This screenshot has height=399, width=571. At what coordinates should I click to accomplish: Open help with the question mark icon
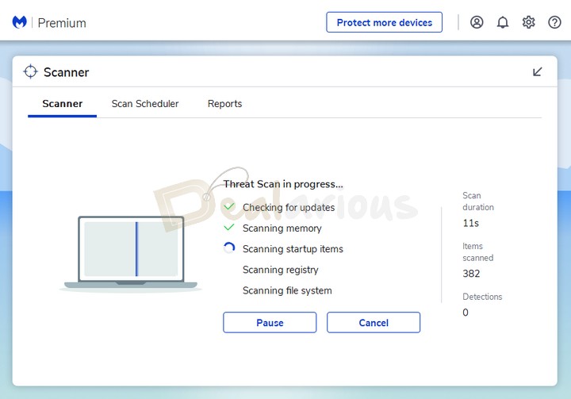(554, 22)
